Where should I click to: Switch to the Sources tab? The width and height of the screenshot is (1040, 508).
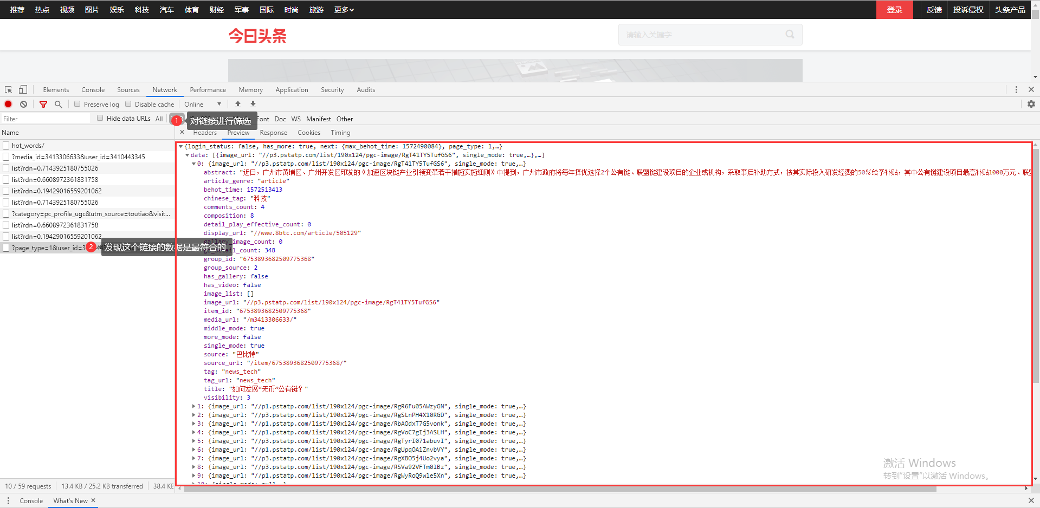coord(128,90)
